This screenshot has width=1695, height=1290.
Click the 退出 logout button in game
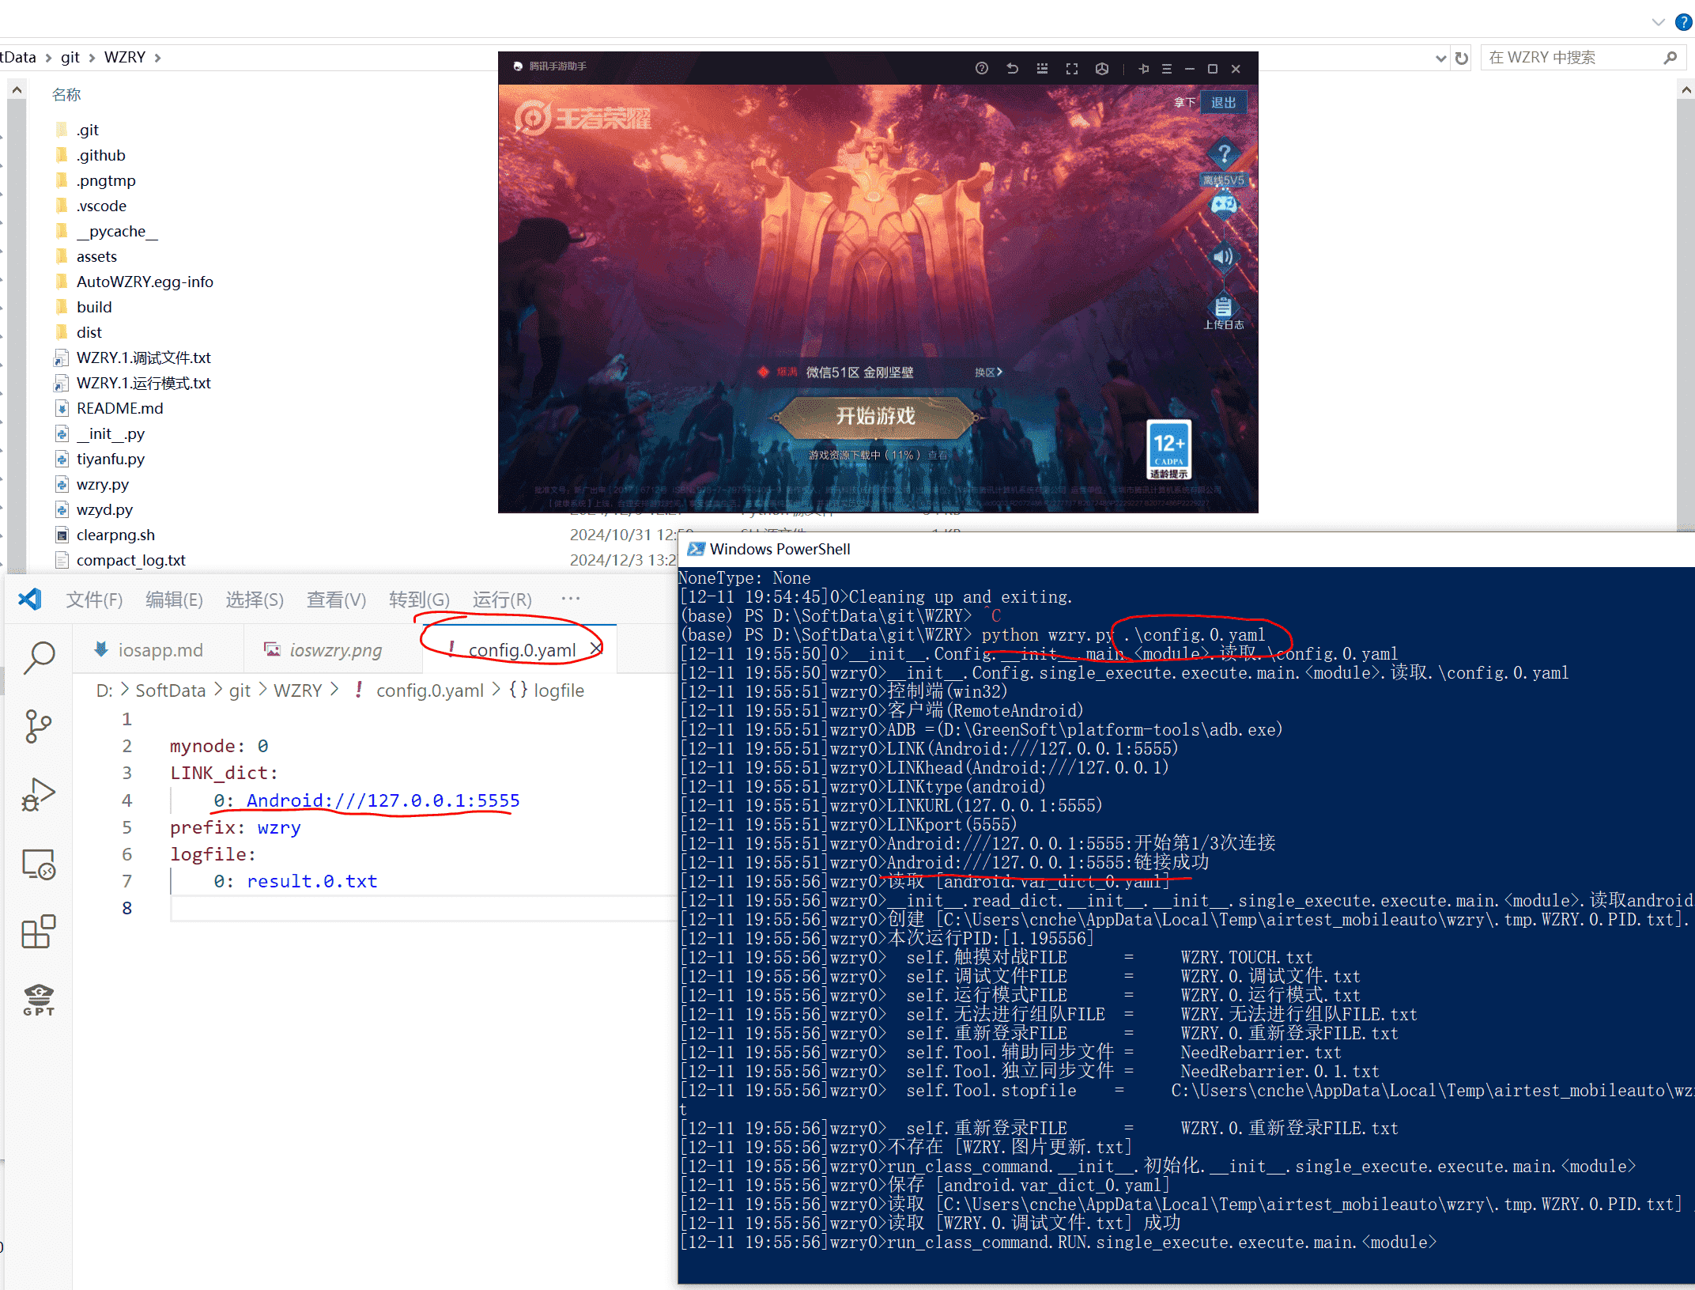[1222, 103]
